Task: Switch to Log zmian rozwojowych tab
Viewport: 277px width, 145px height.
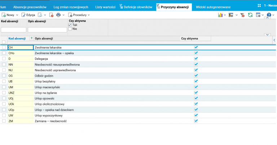Action: (71, 7)
